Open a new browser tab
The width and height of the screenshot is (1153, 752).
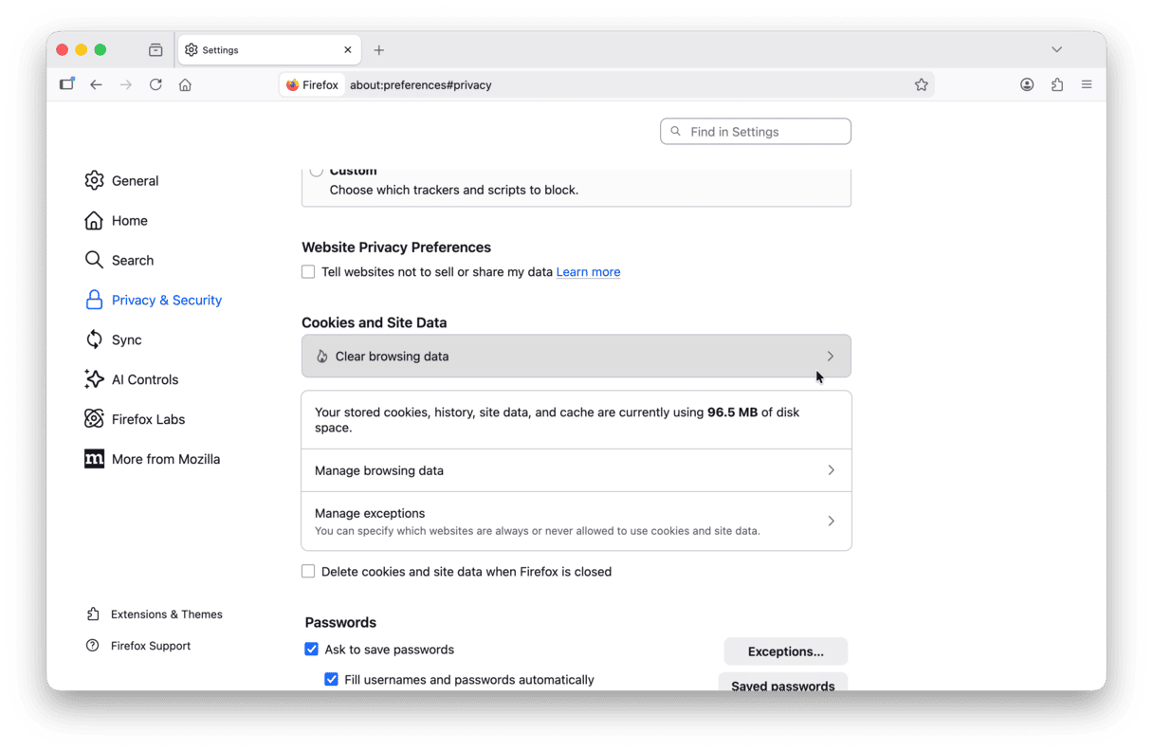379,49
